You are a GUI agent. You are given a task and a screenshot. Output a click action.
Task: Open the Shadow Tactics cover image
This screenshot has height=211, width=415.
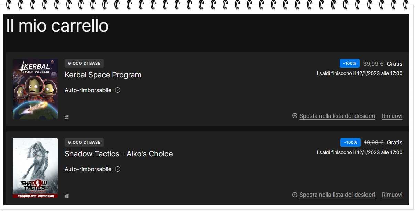[35, 168]
